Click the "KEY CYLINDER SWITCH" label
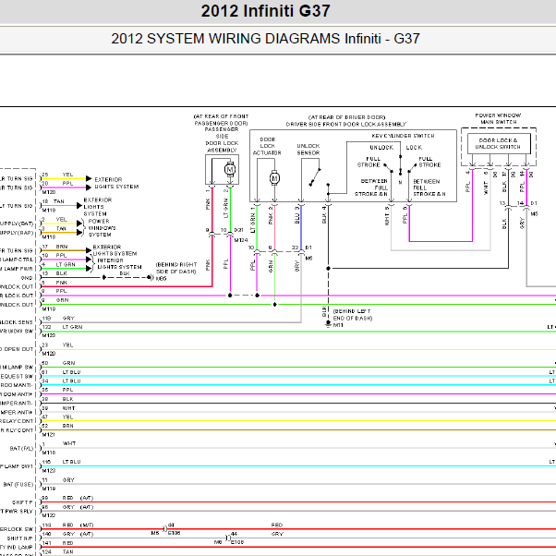 tap(404, 136)
